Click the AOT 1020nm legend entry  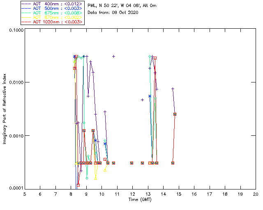click(52, 22)
